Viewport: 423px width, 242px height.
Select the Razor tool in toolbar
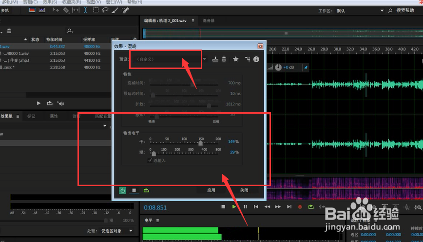click(x=66, y=10)
